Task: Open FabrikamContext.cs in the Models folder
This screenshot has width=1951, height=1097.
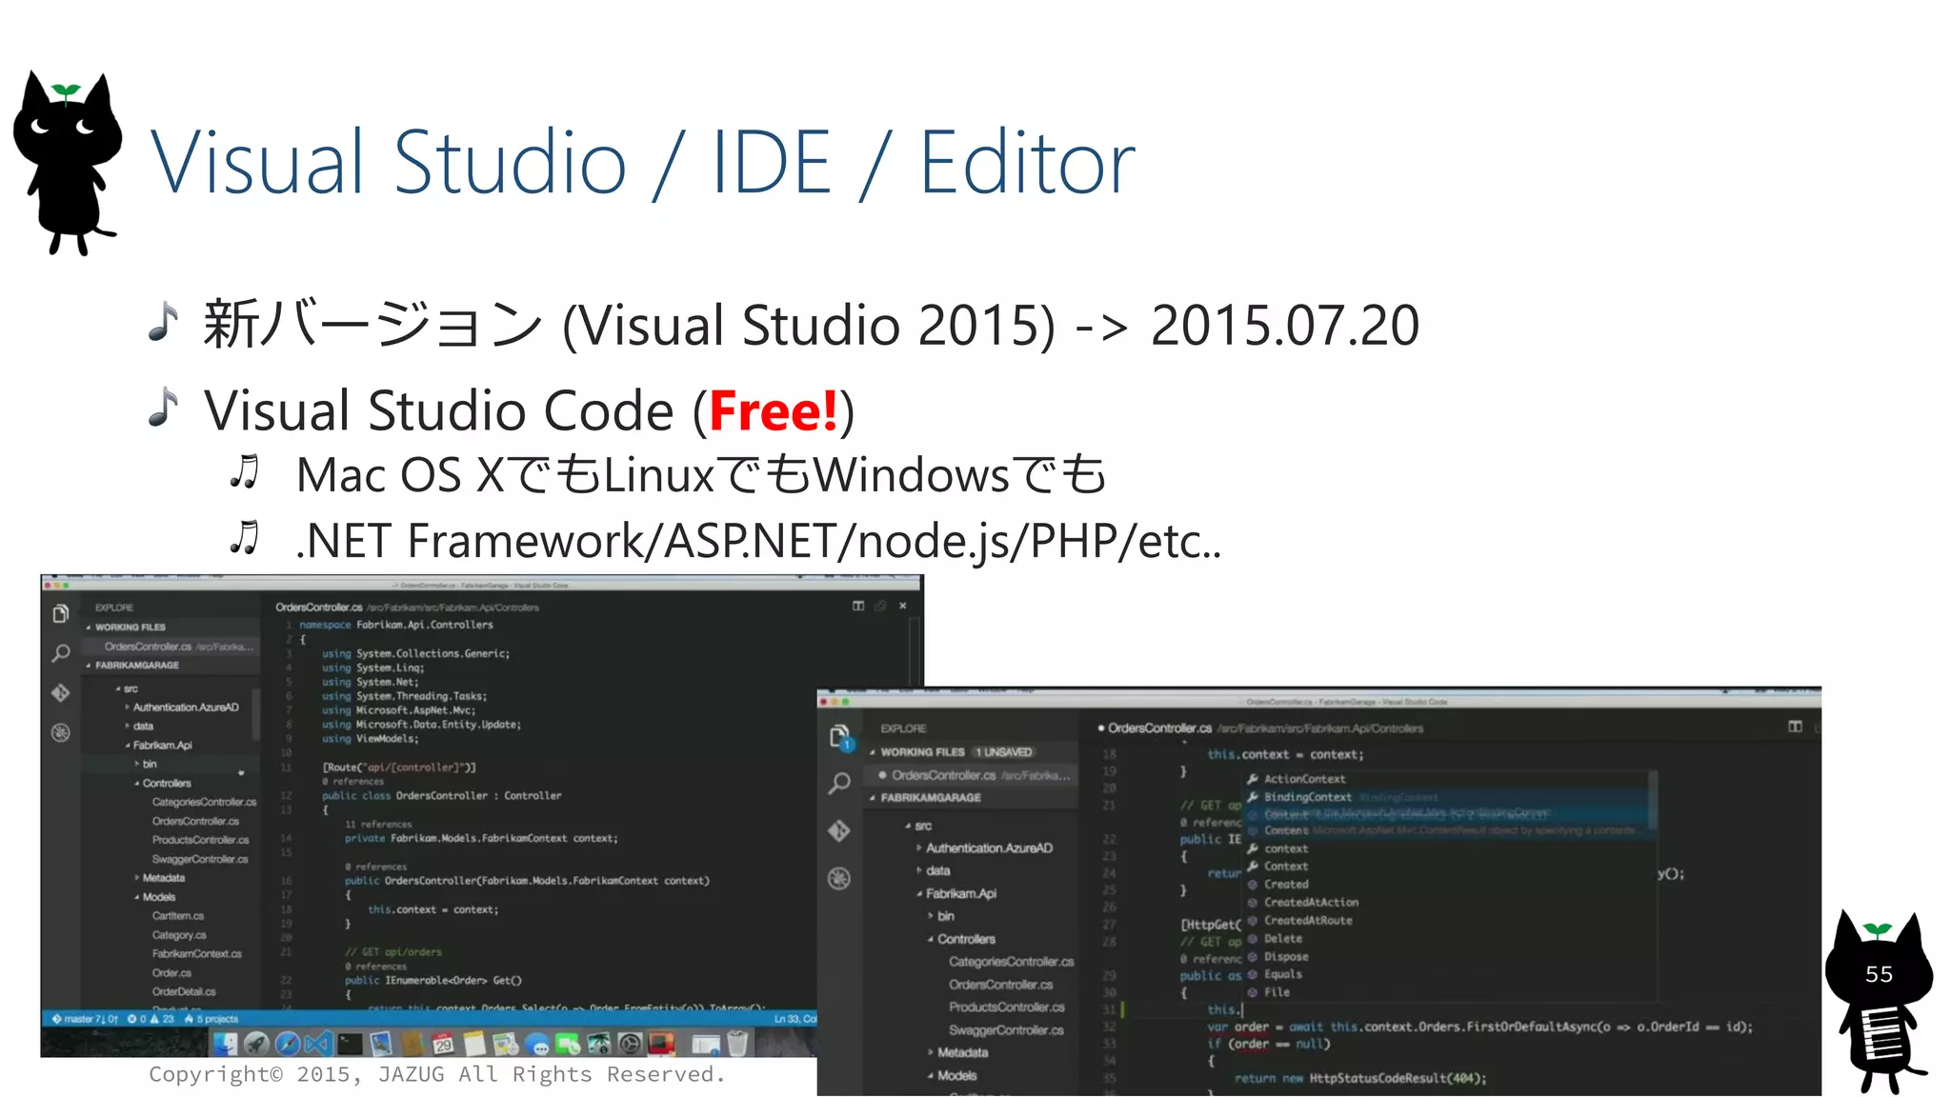Action: 197,954
